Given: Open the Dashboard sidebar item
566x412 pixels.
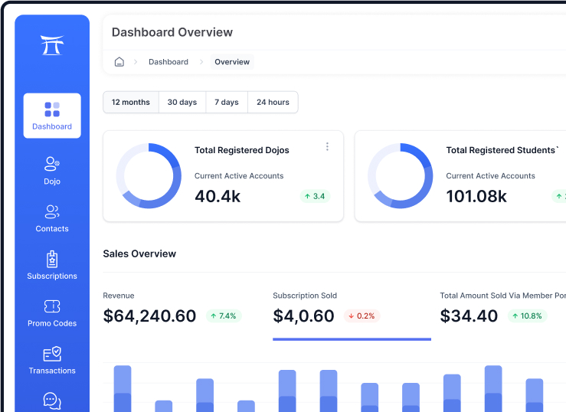Looking at the screenshot, I should 52,116.
